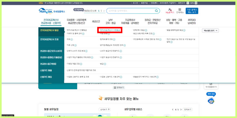The height and width of the screenshot is (118, 237).
Task: Click 부서사용자 가입하기 link
Action: [168, 3]
